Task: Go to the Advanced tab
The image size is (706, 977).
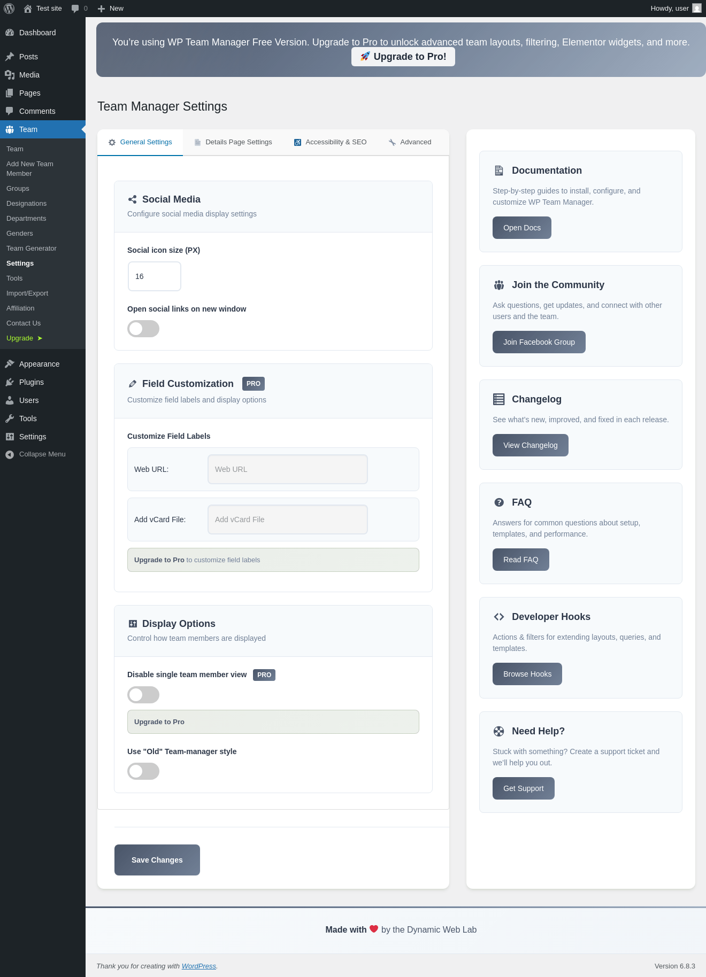Action: coord(410,142)
